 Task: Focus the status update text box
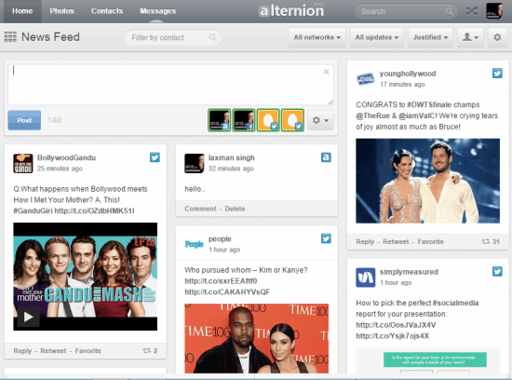coord(170,85)
